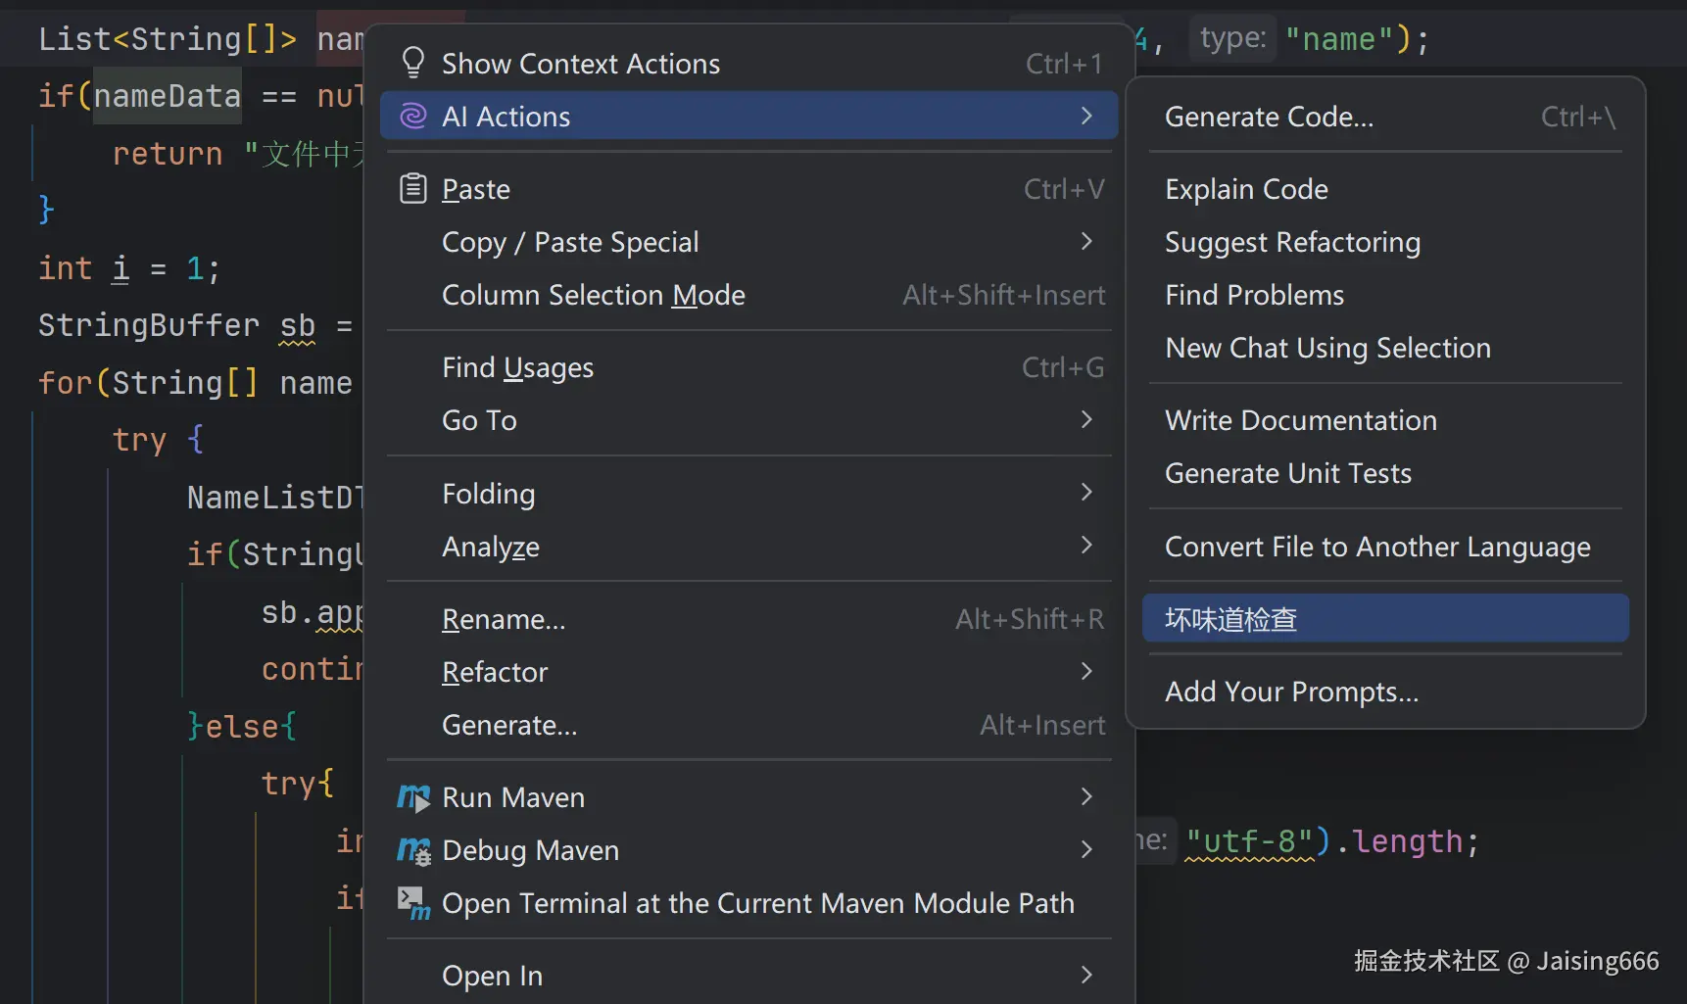This screenshot has height=1004, width=1687.
Task: Click the nameData variable in the code
Action: tap(167, 96)
